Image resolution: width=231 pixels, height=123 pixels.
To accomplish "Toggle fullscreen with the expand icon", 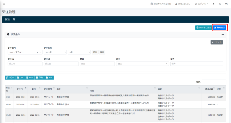I will tap(220, 4).
